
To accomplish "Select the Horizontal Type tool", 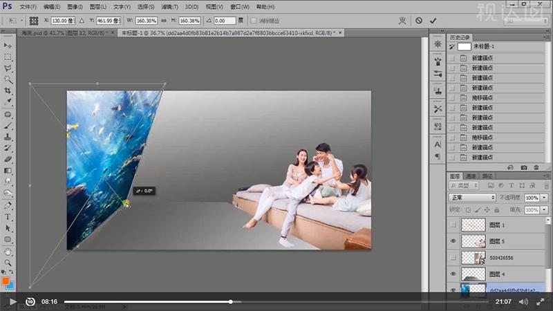I will [x=8, y=217].
